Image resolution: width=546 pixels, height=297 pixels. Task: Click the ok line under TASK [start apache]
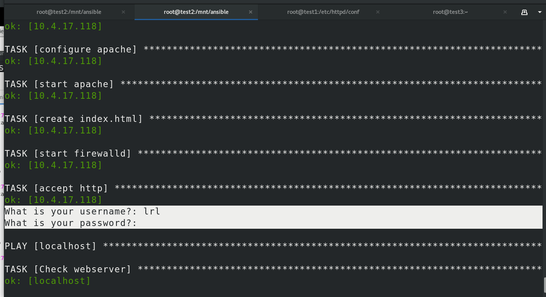[x=54, y=96]
